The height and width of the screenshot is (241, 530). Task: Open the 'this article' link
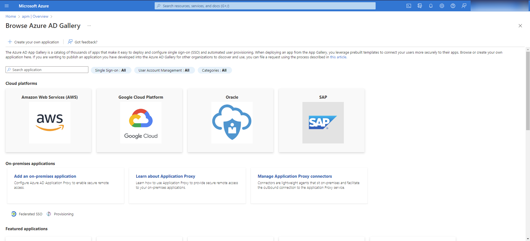(x=338, y=57)
